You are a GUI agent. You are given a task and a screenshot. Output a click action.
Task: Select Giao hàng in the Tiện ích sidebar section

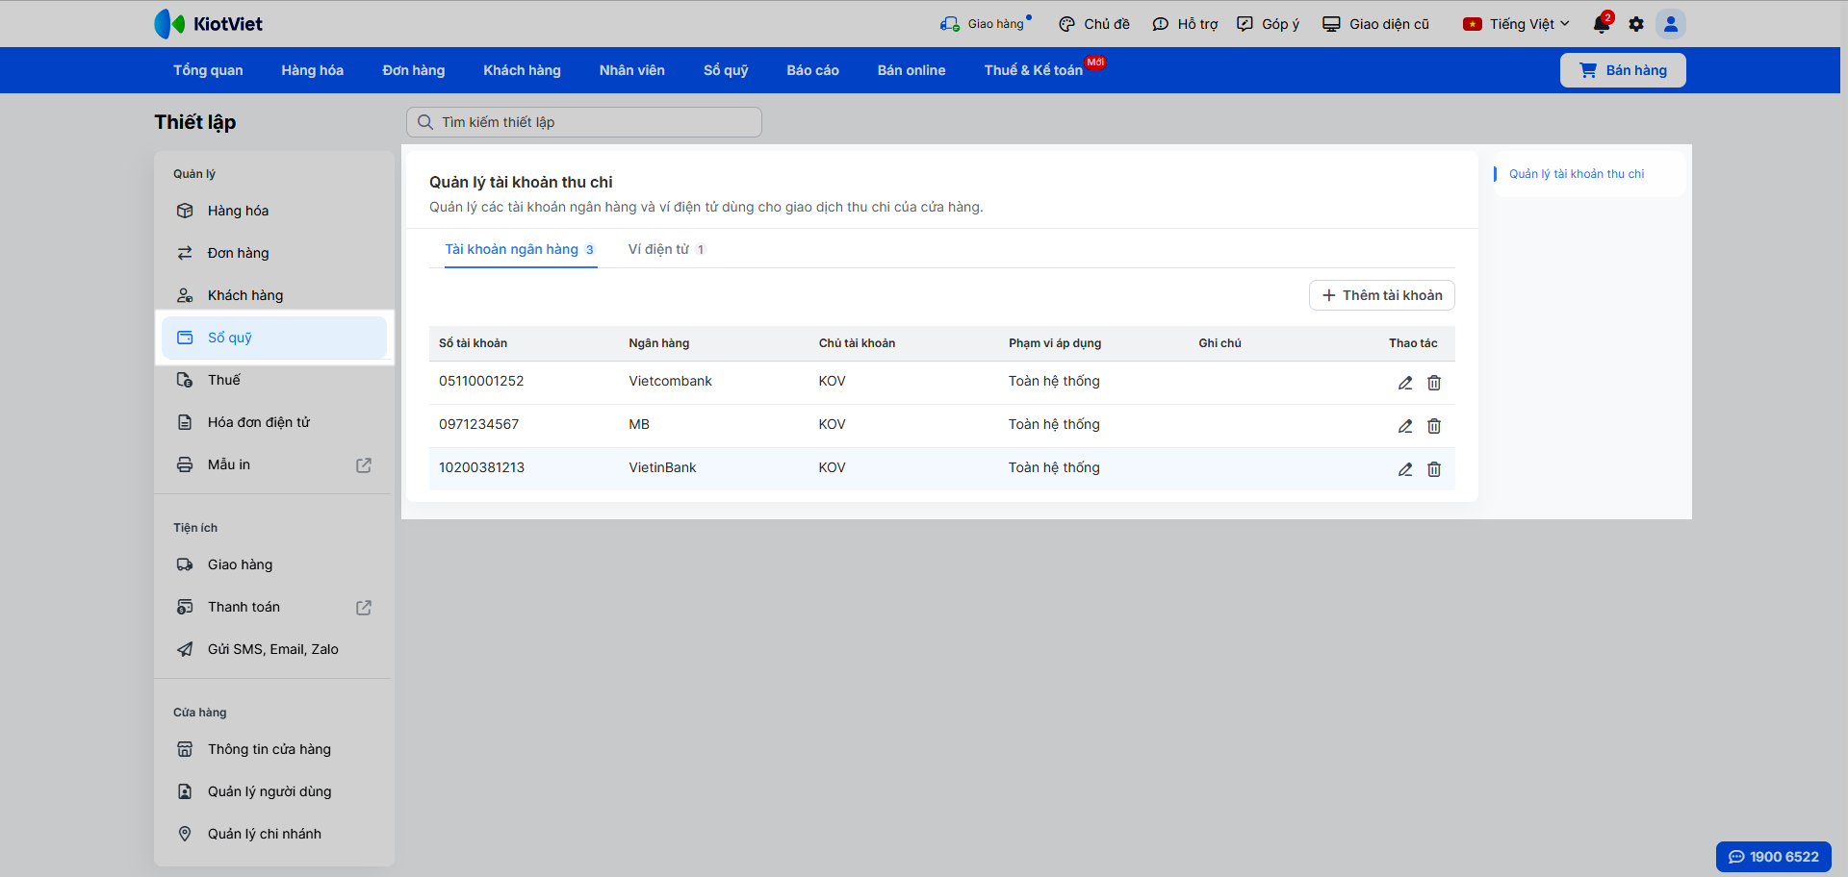pyautogui.click(x=274, y=564)
